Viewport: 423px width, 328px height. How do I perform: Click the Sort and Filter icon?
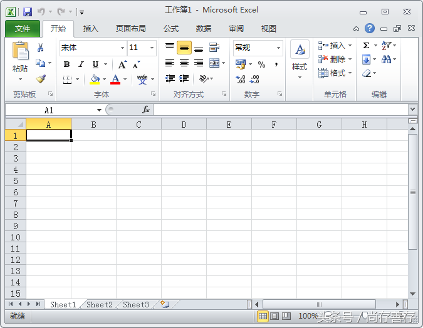[x=386, y=45]
